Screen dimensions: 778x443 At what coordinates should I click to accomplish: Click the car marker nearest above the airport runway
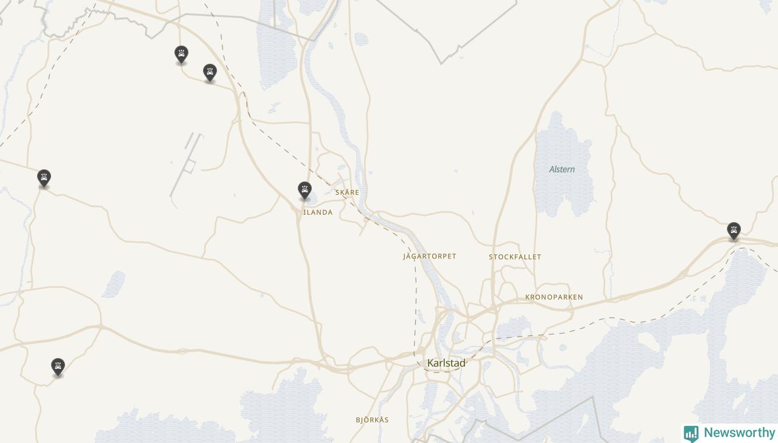coord(210,73)
